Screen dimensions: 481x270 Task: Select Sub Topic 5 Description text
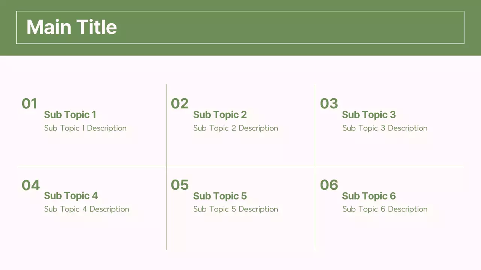[x=236, y=209]
